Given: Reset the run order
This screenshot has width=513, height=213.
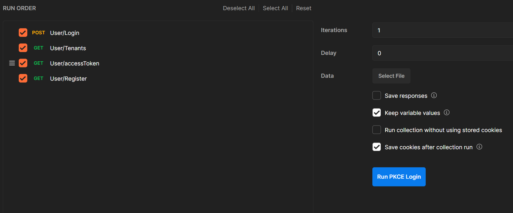Looking at the screenshot, I should [304, 8].
